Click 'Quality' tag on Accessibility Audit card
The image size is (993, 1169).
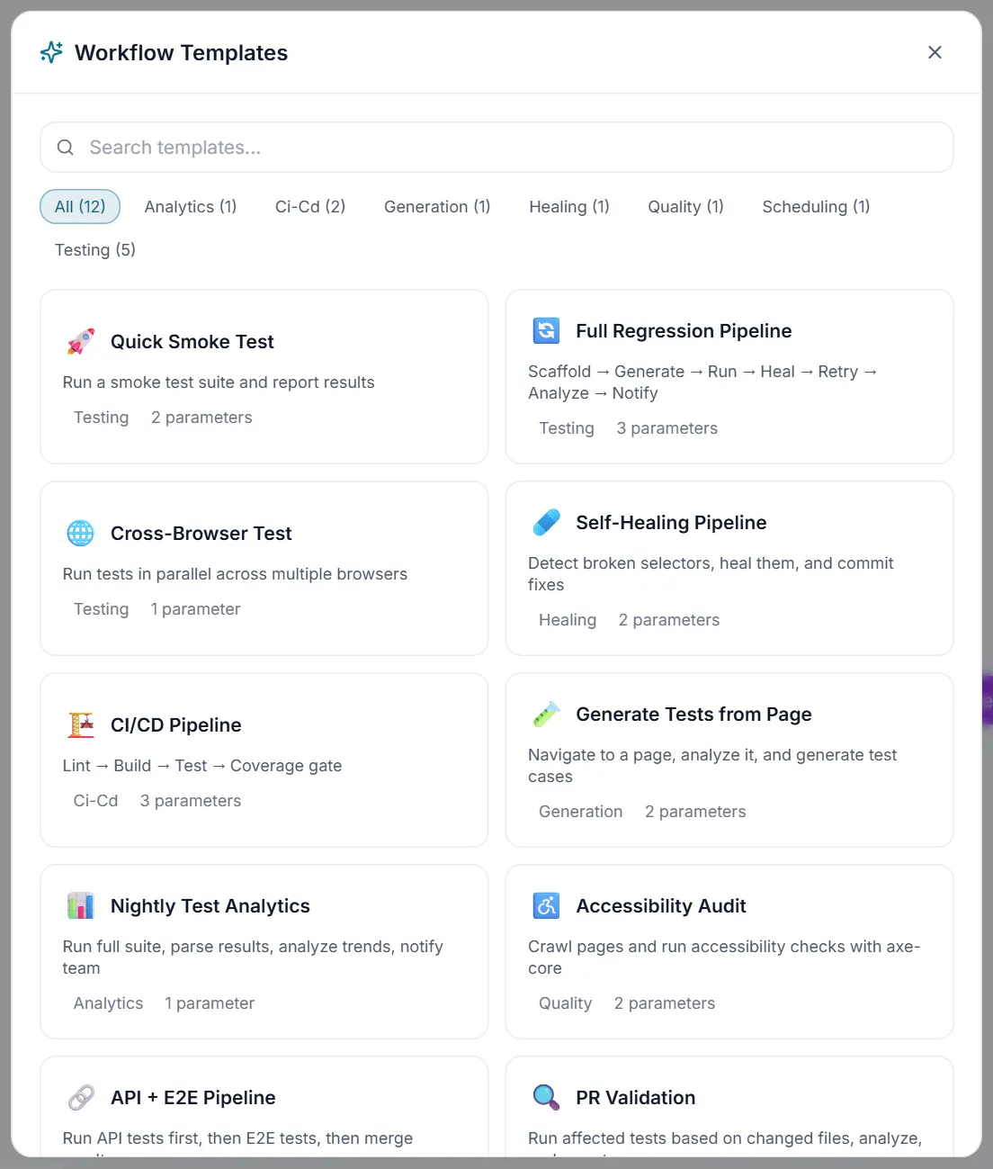(565, 1003)
